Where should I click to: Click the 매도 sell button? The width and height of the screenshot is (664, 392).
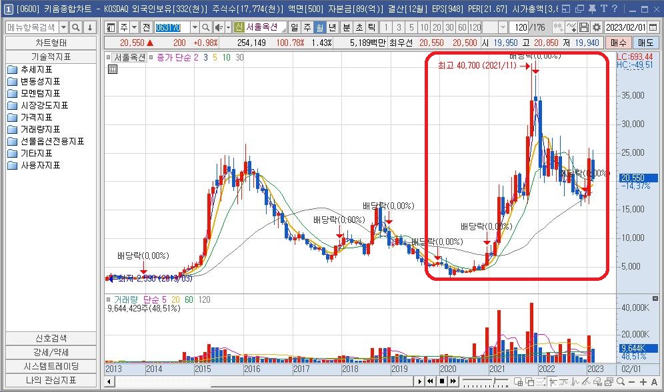click(x=645, y=43)
